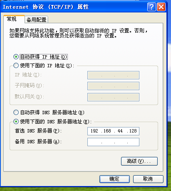Screen dimensions: 171x191
Task: Confirm with the 确定 button
Action: click(114, 179)
